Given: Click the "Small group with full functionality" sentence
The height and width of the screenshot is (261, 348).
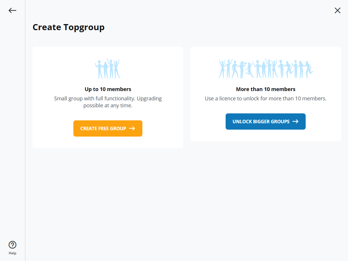Looking at the screenshot, I should (x=108, y=99).
